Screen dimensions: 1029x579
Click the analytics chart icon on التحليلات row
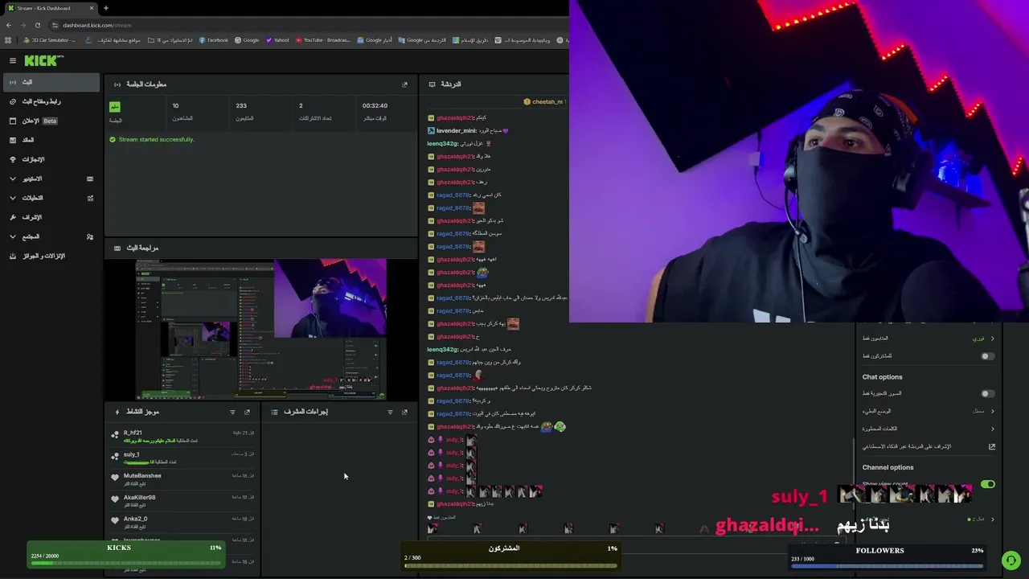point(90,198)
